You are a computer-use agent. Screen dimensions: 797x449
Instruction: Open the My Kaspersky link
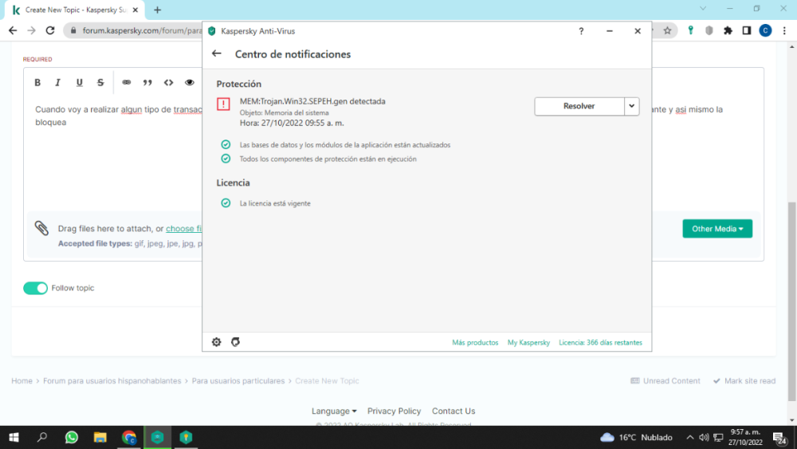tap(528, 343)
